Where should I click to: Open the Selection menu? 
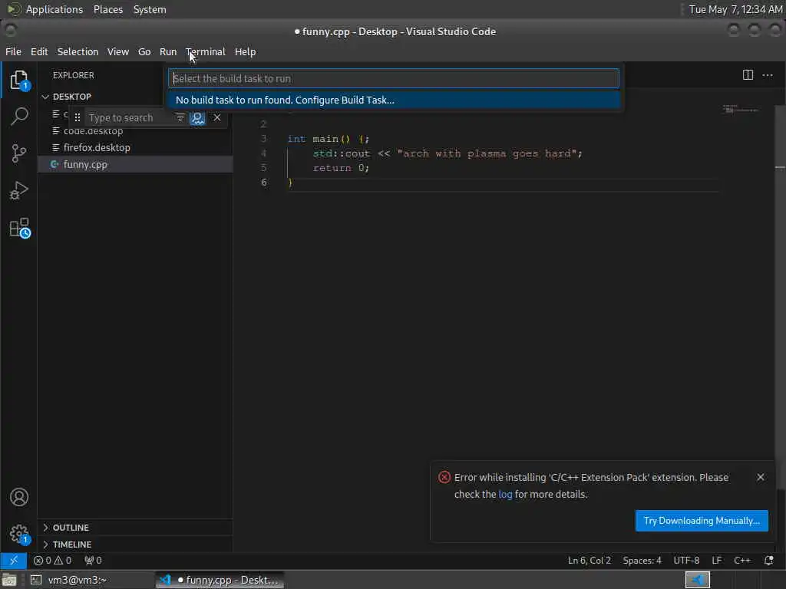[78, 51]
